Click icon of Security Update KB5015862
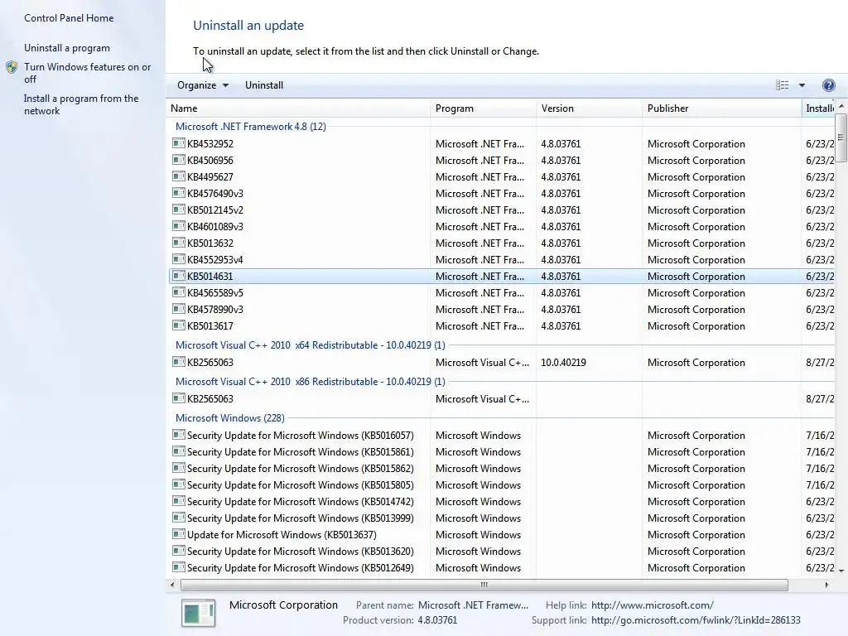The height and width of the screenshot is (636, 848). (179, 468)
